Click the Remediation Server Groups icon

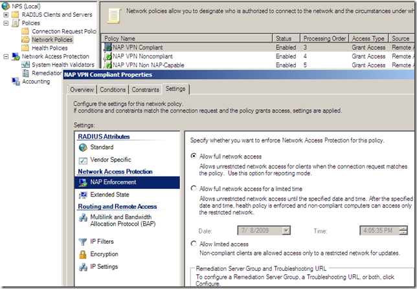[25, 73]
